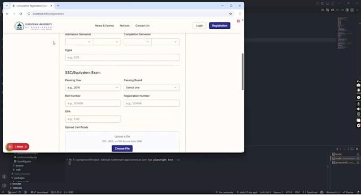Open News & Events menu item
361x195 pixels.
(104, 26)
